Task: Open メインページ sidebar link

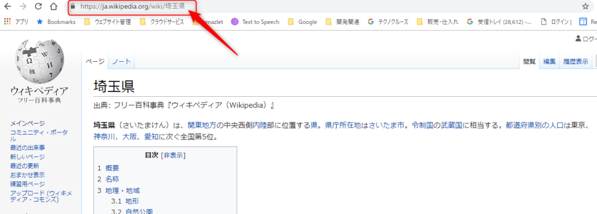Action: point(27,123)
